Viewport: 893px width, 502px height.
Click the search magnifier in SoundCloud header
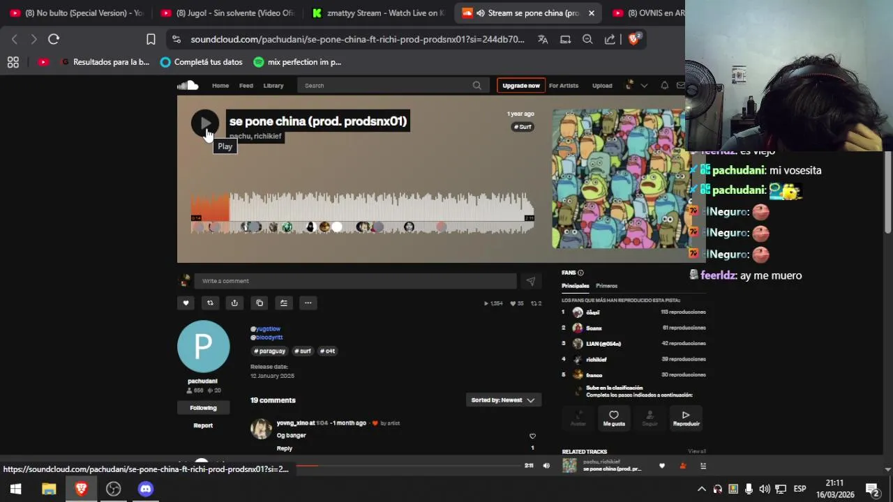477,85
